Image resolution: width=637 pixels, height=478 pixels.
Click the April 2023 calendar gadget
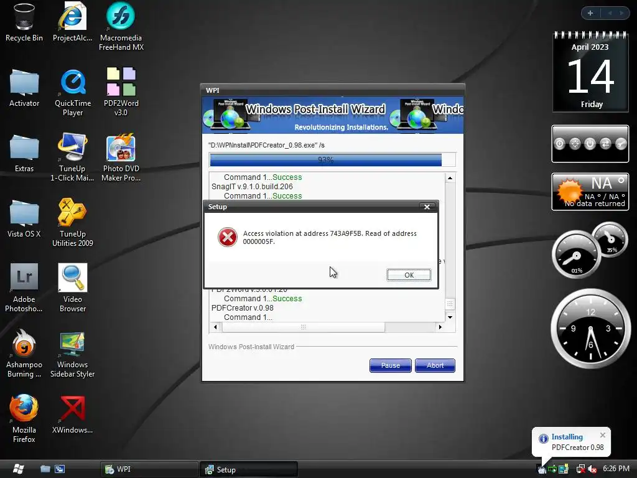(590, 72)
